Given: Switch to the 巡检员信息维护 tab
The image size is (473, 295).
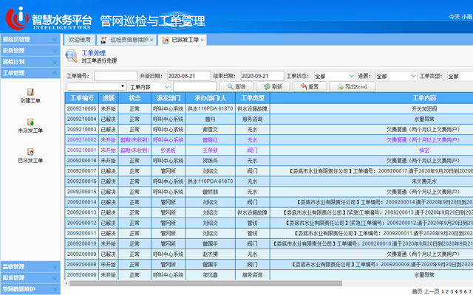Looking at the screenshot, I should click(128, 40).
